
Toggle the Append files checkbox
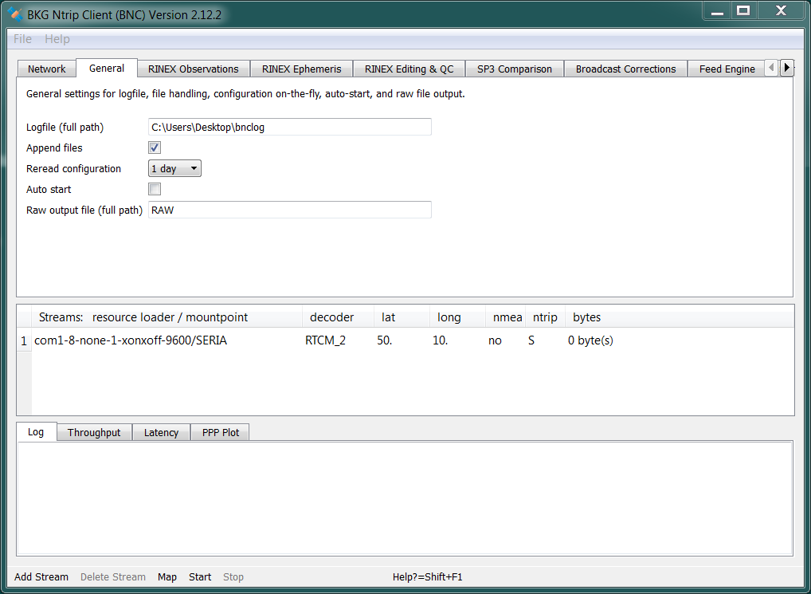coord(154,148)
